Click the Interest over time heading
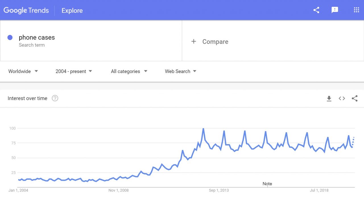The width and height of the screenshot is (364, 201). pyautogui.click(x=27, y=98)
